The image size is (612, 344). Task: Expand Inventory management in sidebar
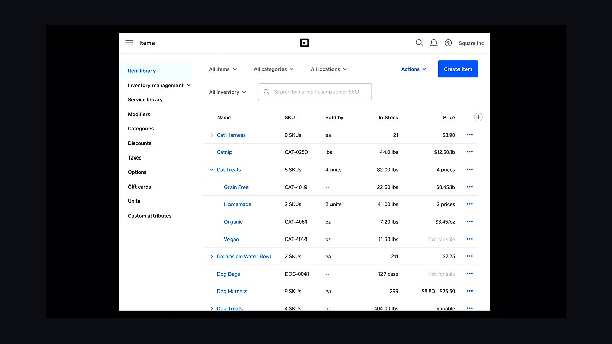coord(159,85)
